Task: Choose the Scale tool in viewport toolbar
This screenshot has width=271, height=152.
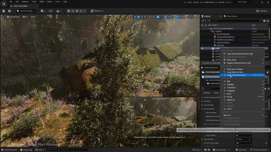Action: (145, 17)
